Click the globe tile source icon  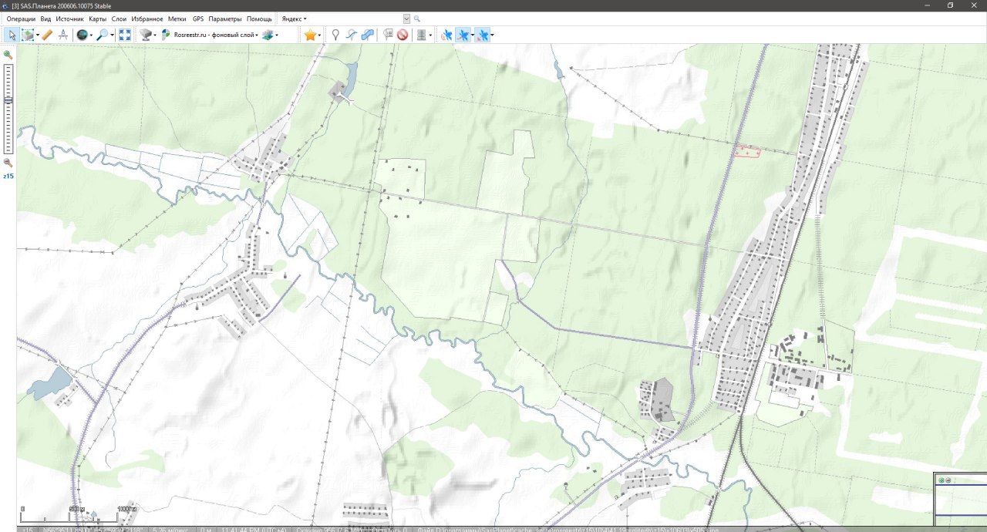(x=82, y=35)
